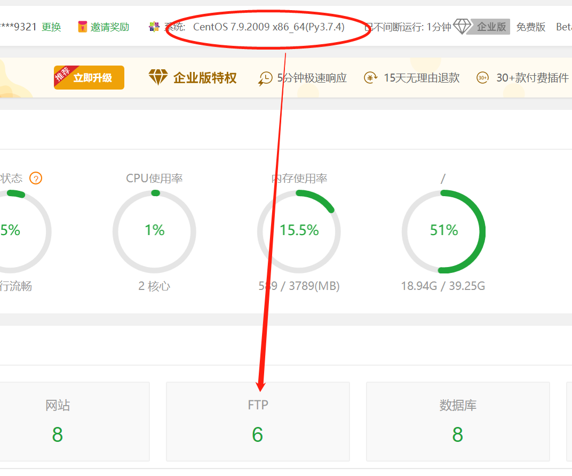The width and height of the screenshot is (572, 476).
Task: Click the 2 核心 label
Action: click(154, 286)
